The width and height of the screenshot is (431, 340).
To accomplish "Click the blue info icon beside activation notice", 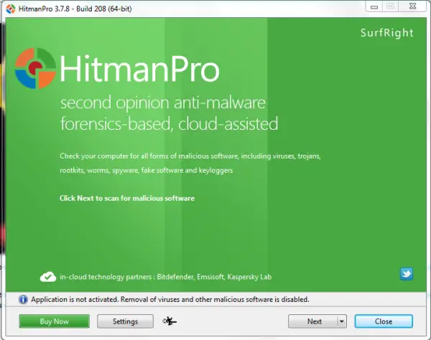I will [x=23, y=299].
